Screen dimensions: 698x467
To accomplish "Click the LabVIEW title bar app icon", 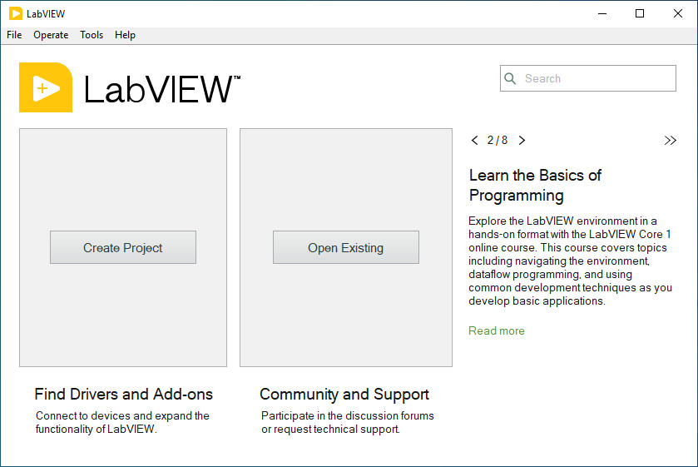I will click(15, 13).
